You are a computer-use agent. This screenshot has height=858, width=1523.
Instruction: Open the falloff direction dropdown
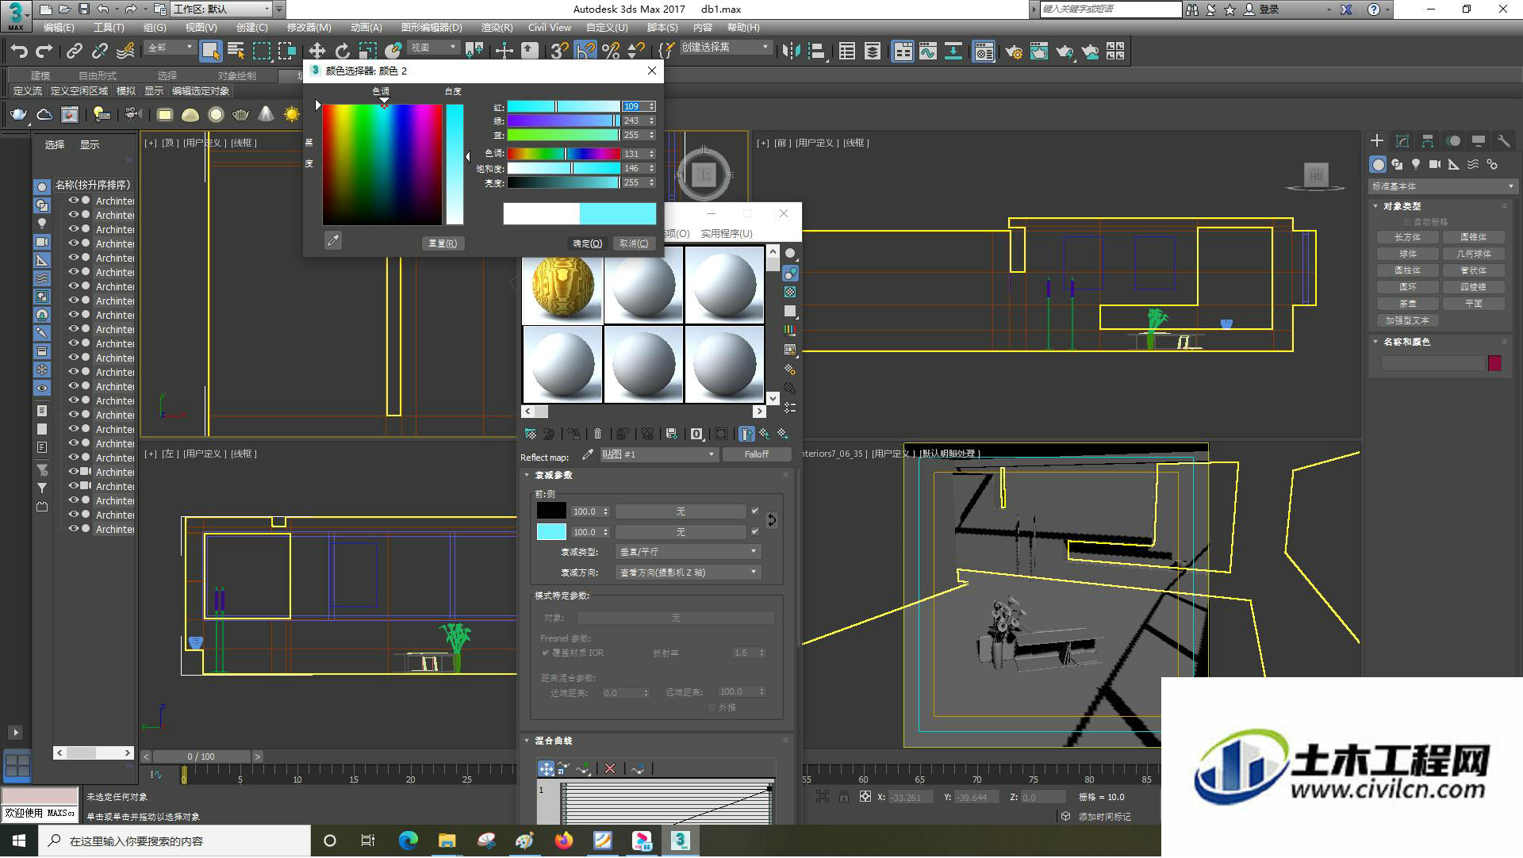pos(688,572)
